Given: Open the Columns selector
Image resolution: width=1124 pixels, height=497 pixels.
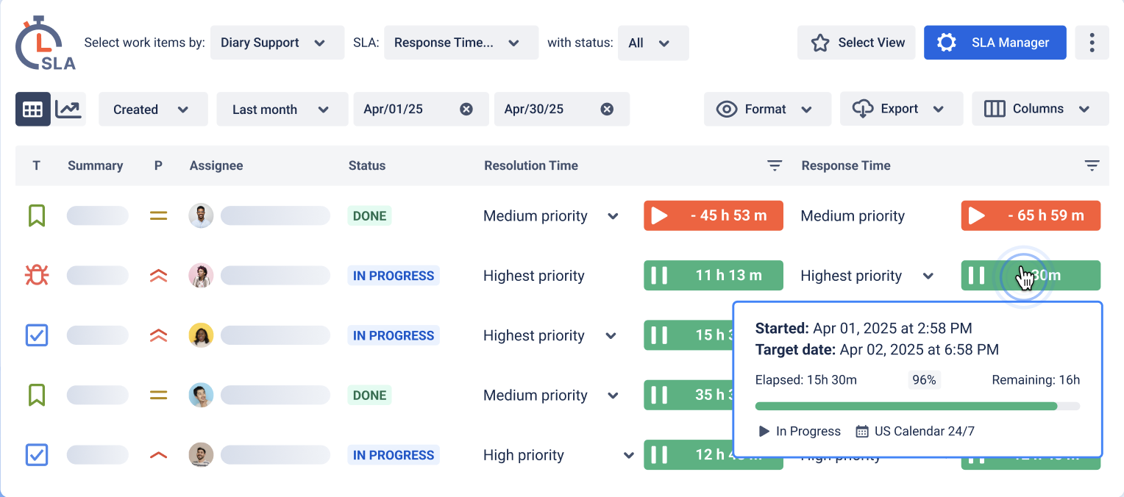Looking at the screenshot, I should pos(1040,109).
